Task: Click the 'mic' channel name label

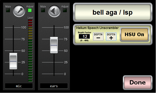Action: 19,86
